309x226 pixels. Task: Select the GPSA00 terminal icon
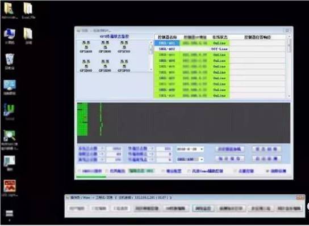pyautogui.click(x=86, y=47)
